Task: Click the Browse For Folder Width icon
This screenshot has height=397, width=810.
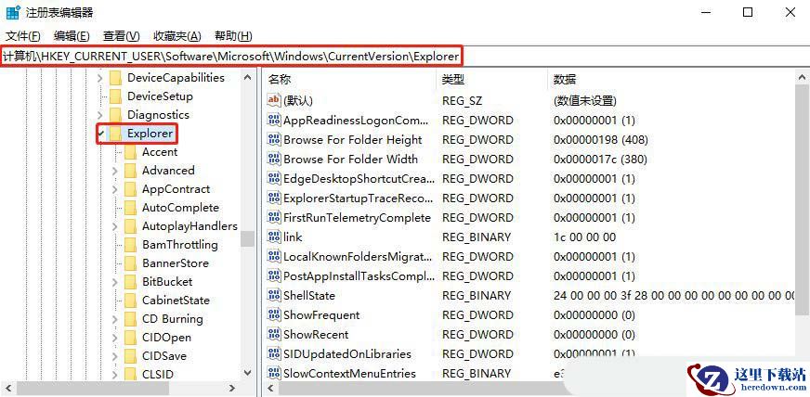Action: (274, 160)
